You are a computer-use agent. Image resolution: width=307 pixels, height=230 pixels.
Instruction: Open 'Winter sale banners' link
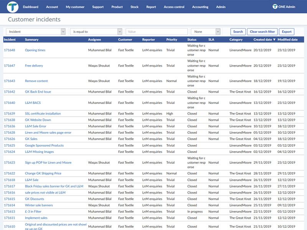click(x=39, y=205)
